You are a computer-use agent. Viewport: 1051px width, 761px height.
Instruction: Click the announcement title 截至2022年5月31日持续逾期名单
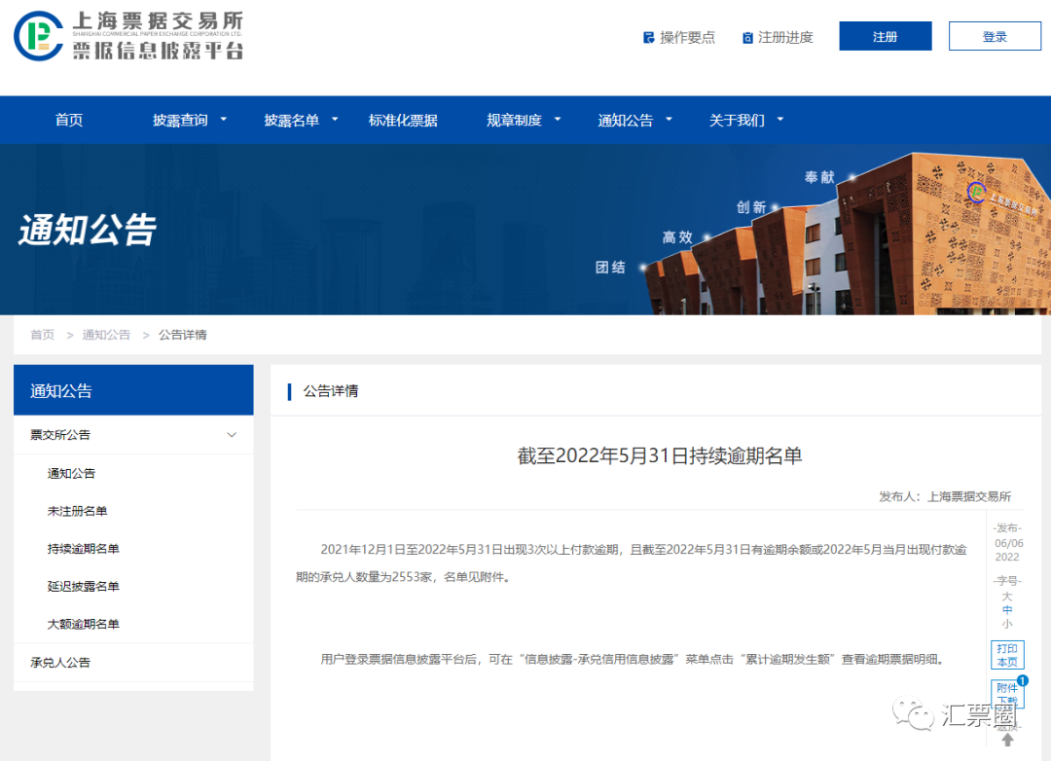660,456
